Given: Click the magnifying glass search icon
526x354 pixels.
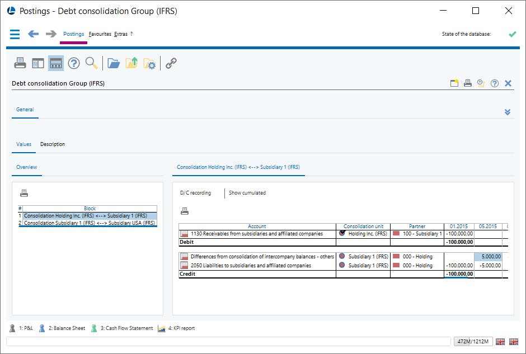Looking at the screenshot, I should coord(91,63).
